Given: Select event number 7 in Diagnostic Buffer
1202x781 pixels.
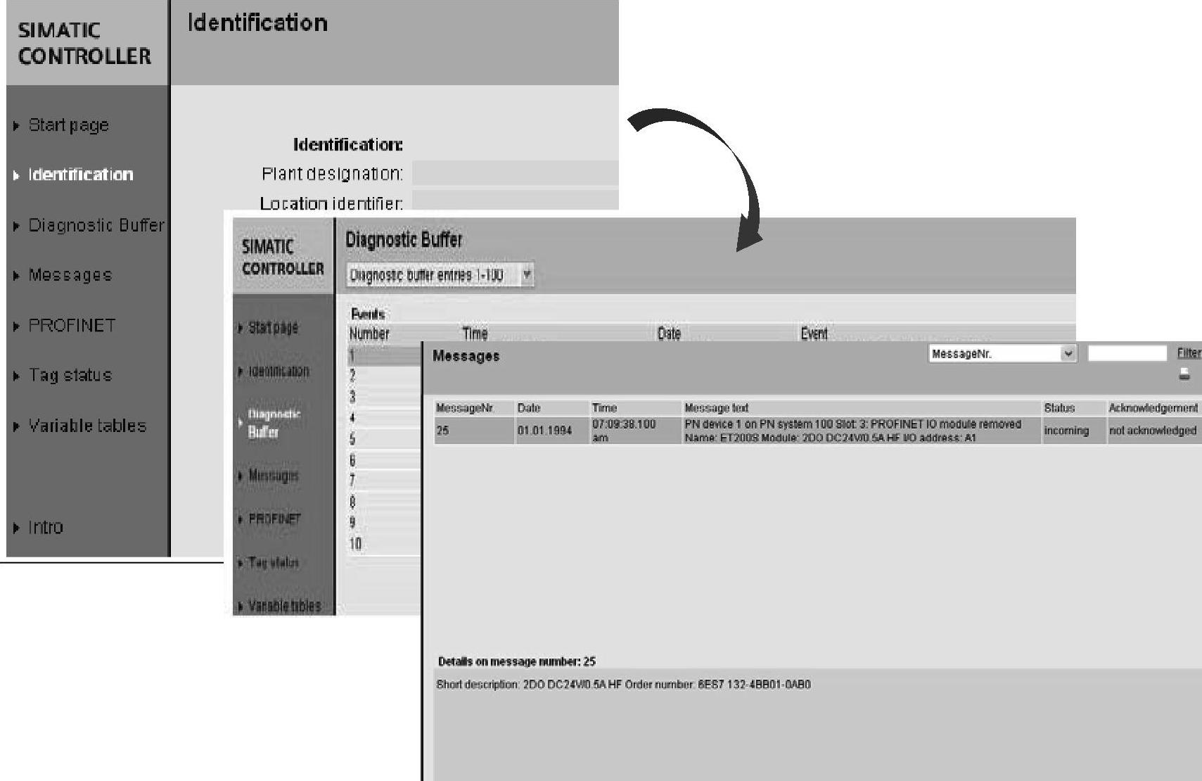Looking at the screenshot, I should pos(384,481).
